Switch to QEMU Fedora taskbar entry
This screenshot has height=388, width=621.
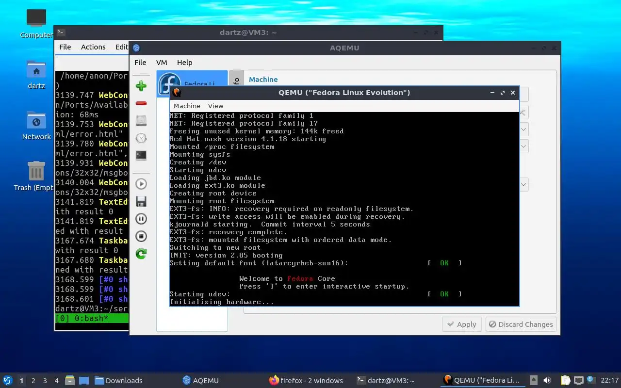click(x=482, y=380)
